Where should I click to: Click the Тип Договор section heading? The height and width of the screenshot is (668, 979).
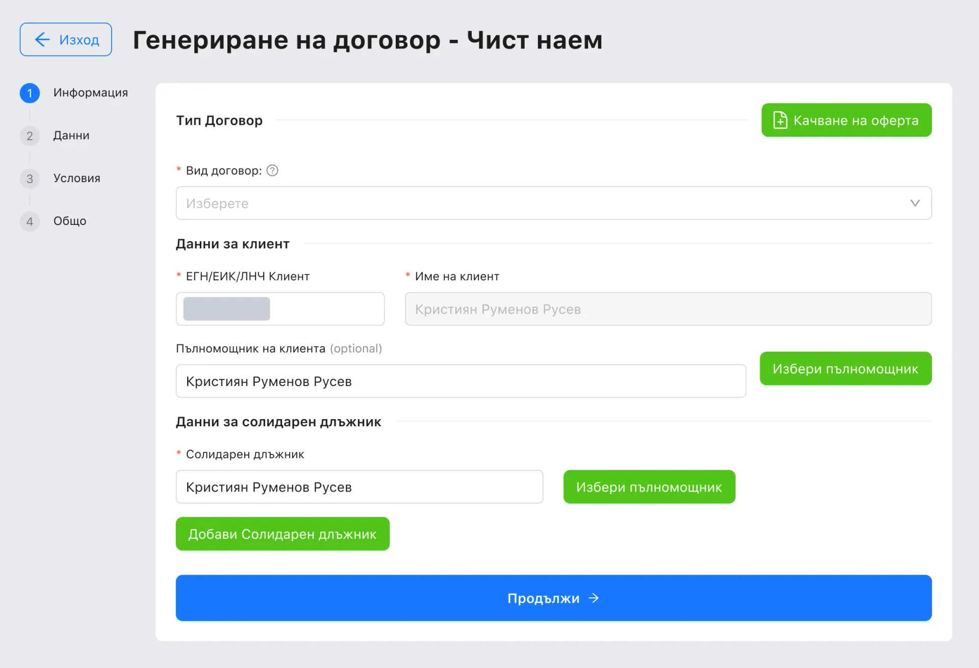(219, 121)
